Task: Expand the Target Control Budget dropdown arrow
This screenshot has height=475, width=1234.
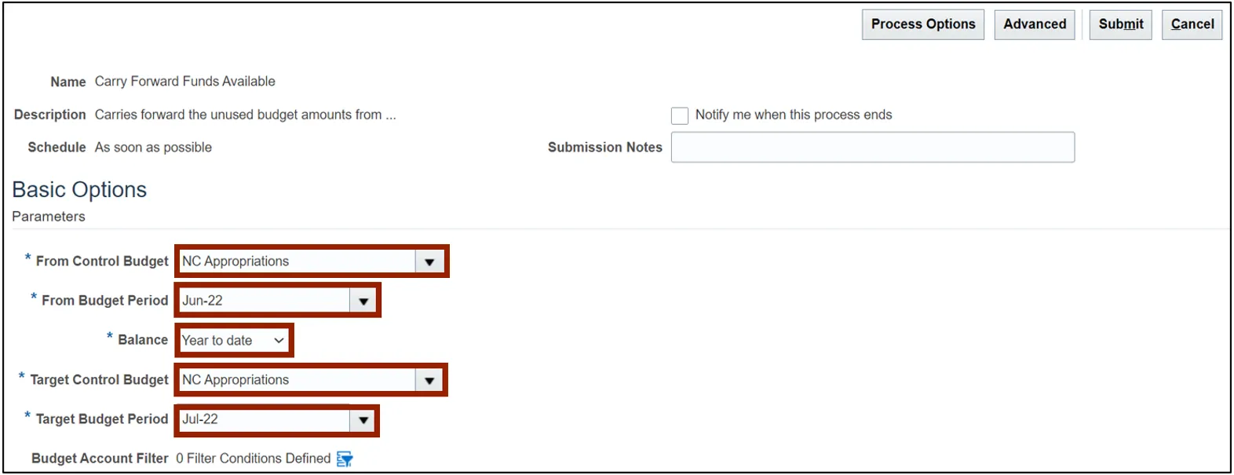Action: (x=429, y=381)
